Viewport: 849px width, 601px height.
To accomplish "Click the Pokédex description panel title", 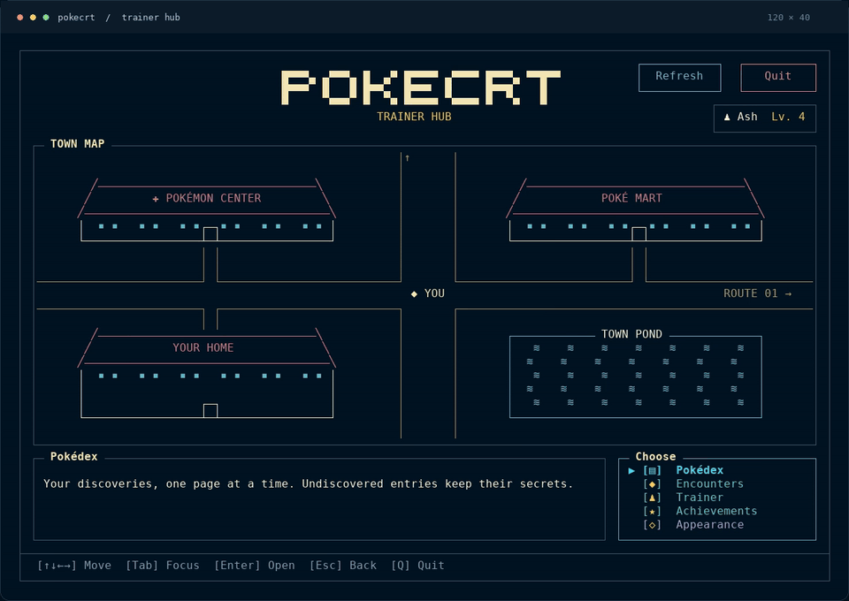I will point(73,456).
